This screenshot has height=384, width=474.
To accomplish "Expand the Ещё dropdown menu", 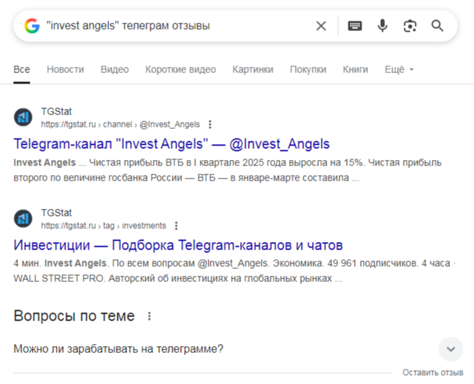I will click(x=399, y=70).
